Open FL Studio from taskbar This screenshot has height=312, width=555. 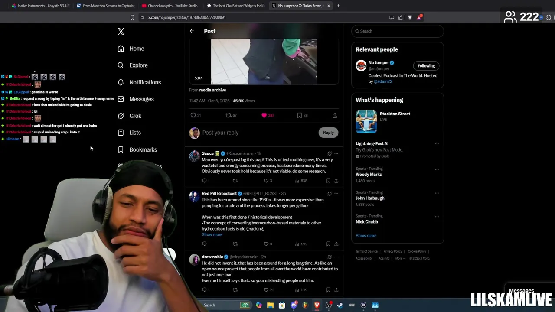coord(305,305)
